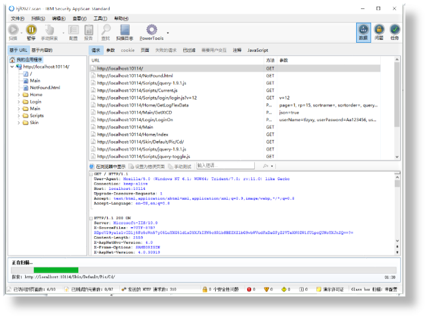Select the 请求 (Requests) tab
The image size is (429, 320).
click(96, 50)
